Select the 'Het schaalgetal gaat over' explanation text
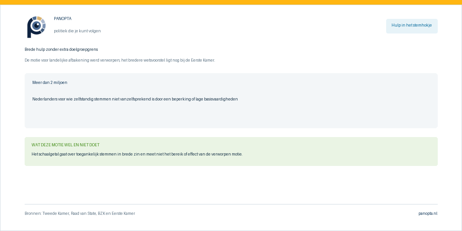462x231 pixels. tap(137, 154)
